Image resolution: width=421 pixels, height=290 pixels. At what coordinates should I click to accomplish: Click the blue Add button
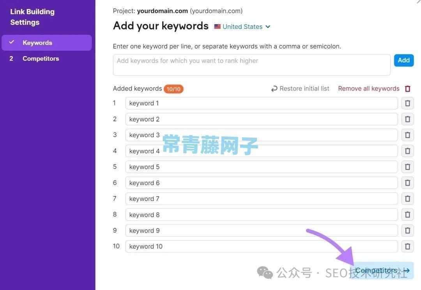pyautogui.click(x=404, y=60)
